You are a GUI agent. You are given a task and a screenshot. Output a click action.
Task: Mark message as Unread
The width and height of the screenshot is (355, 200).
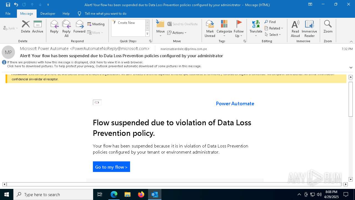(x=210, y=29)
